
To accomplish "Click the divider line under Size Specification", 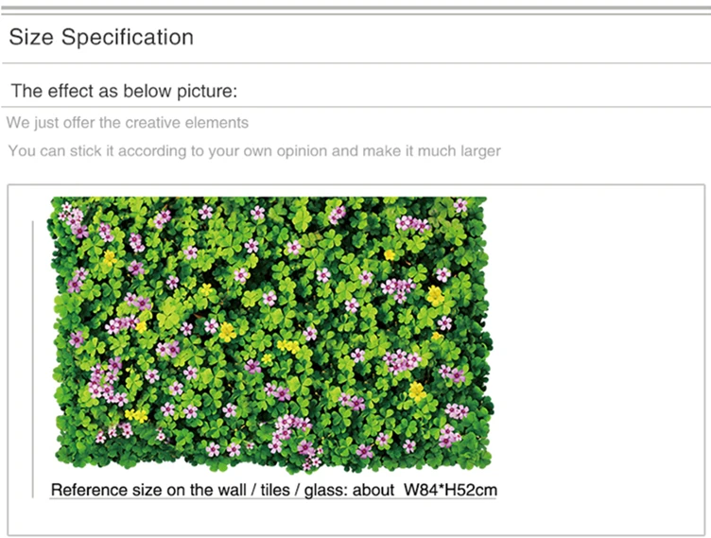I will [x=355, y=63].
